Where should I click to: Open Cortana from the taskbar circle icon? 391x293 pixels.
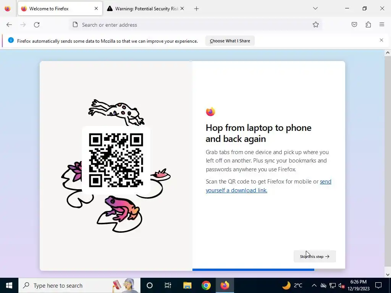pos(150,285)
